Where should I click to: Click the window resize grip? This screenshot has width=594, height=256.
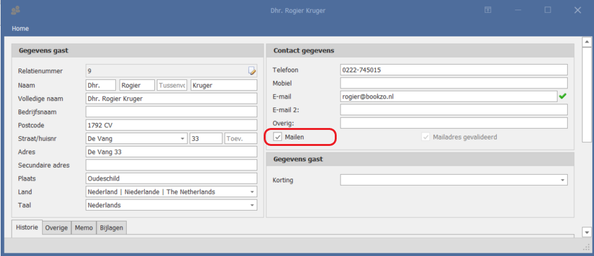[588, 247]
